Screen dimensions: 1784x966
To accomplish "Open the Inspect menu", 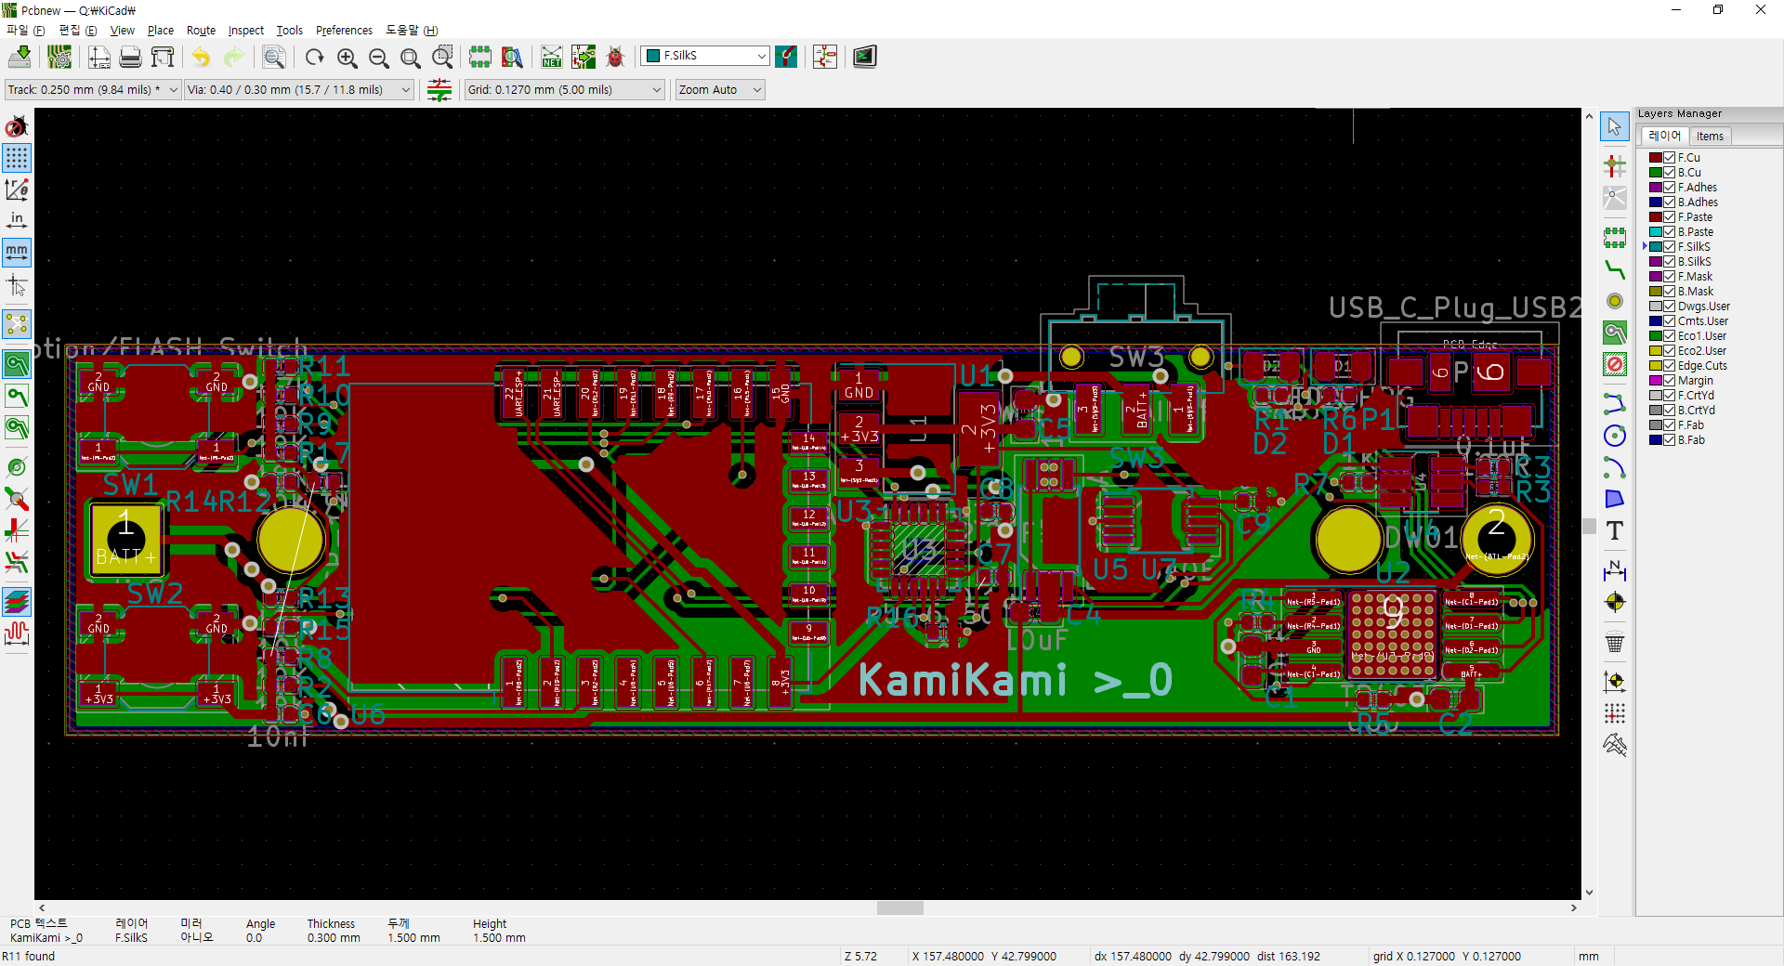I will [246, 31].
